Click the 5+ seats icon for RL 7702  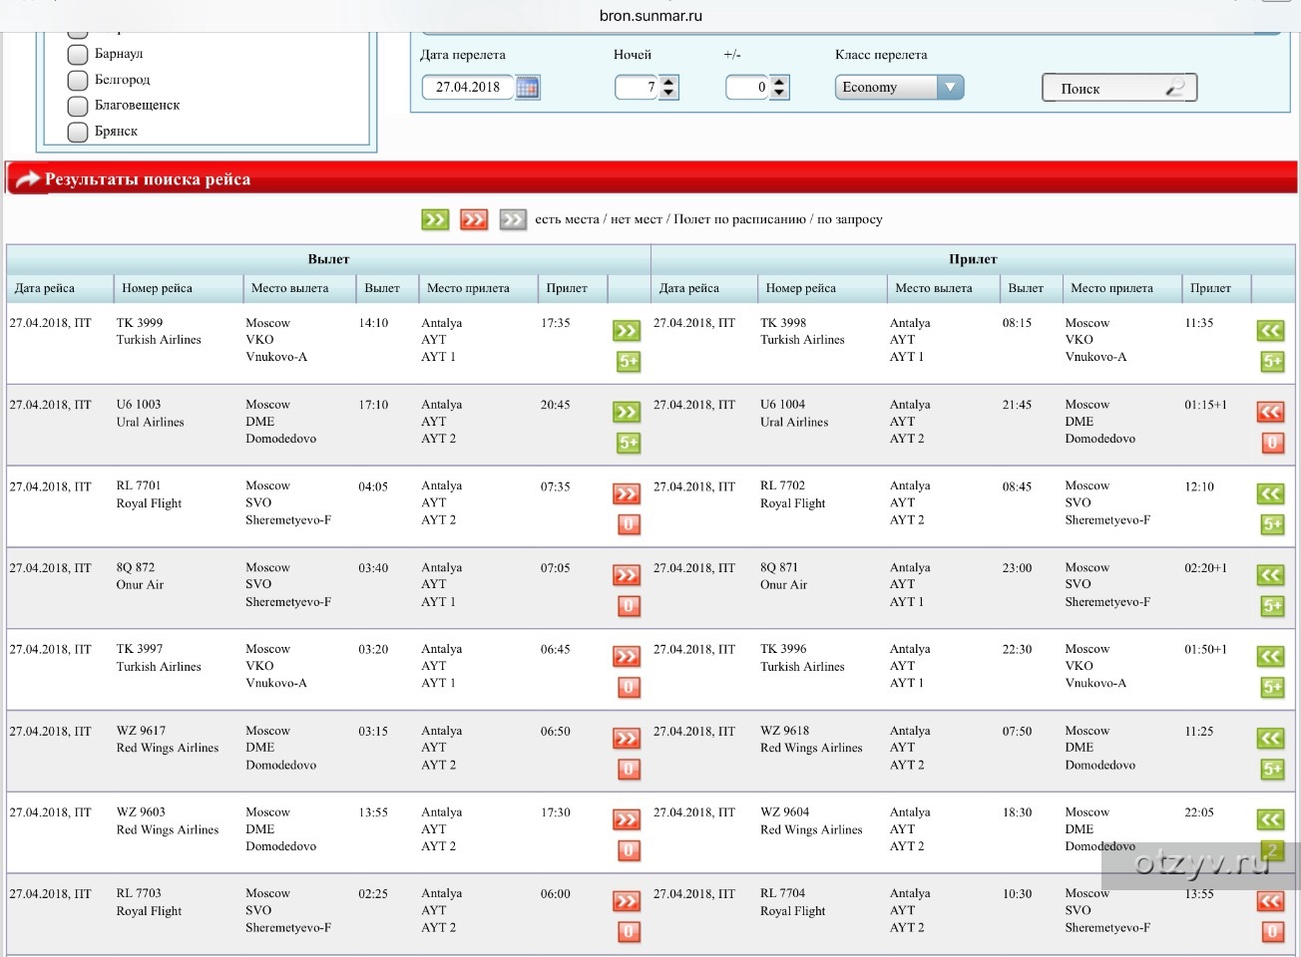(1272, 524)
